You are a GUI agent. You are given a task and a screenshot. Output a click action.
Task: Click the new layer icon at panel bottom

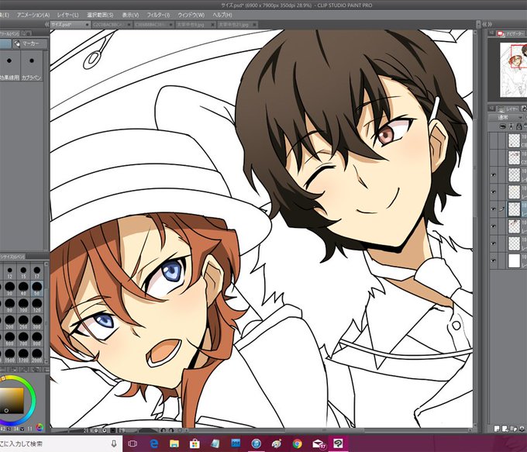pyautogui.click(x=497, y=429)
